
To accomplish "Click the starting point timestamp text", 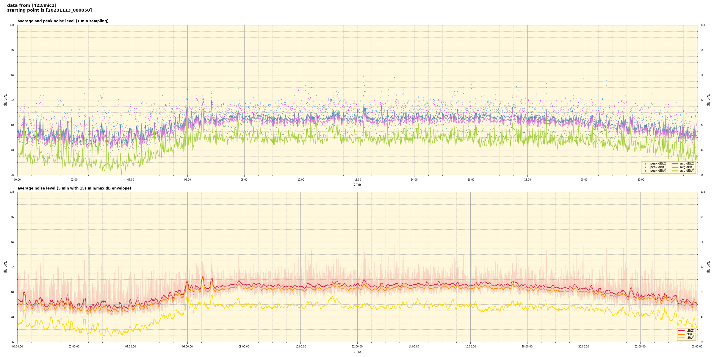I will [x=49, y=10].
